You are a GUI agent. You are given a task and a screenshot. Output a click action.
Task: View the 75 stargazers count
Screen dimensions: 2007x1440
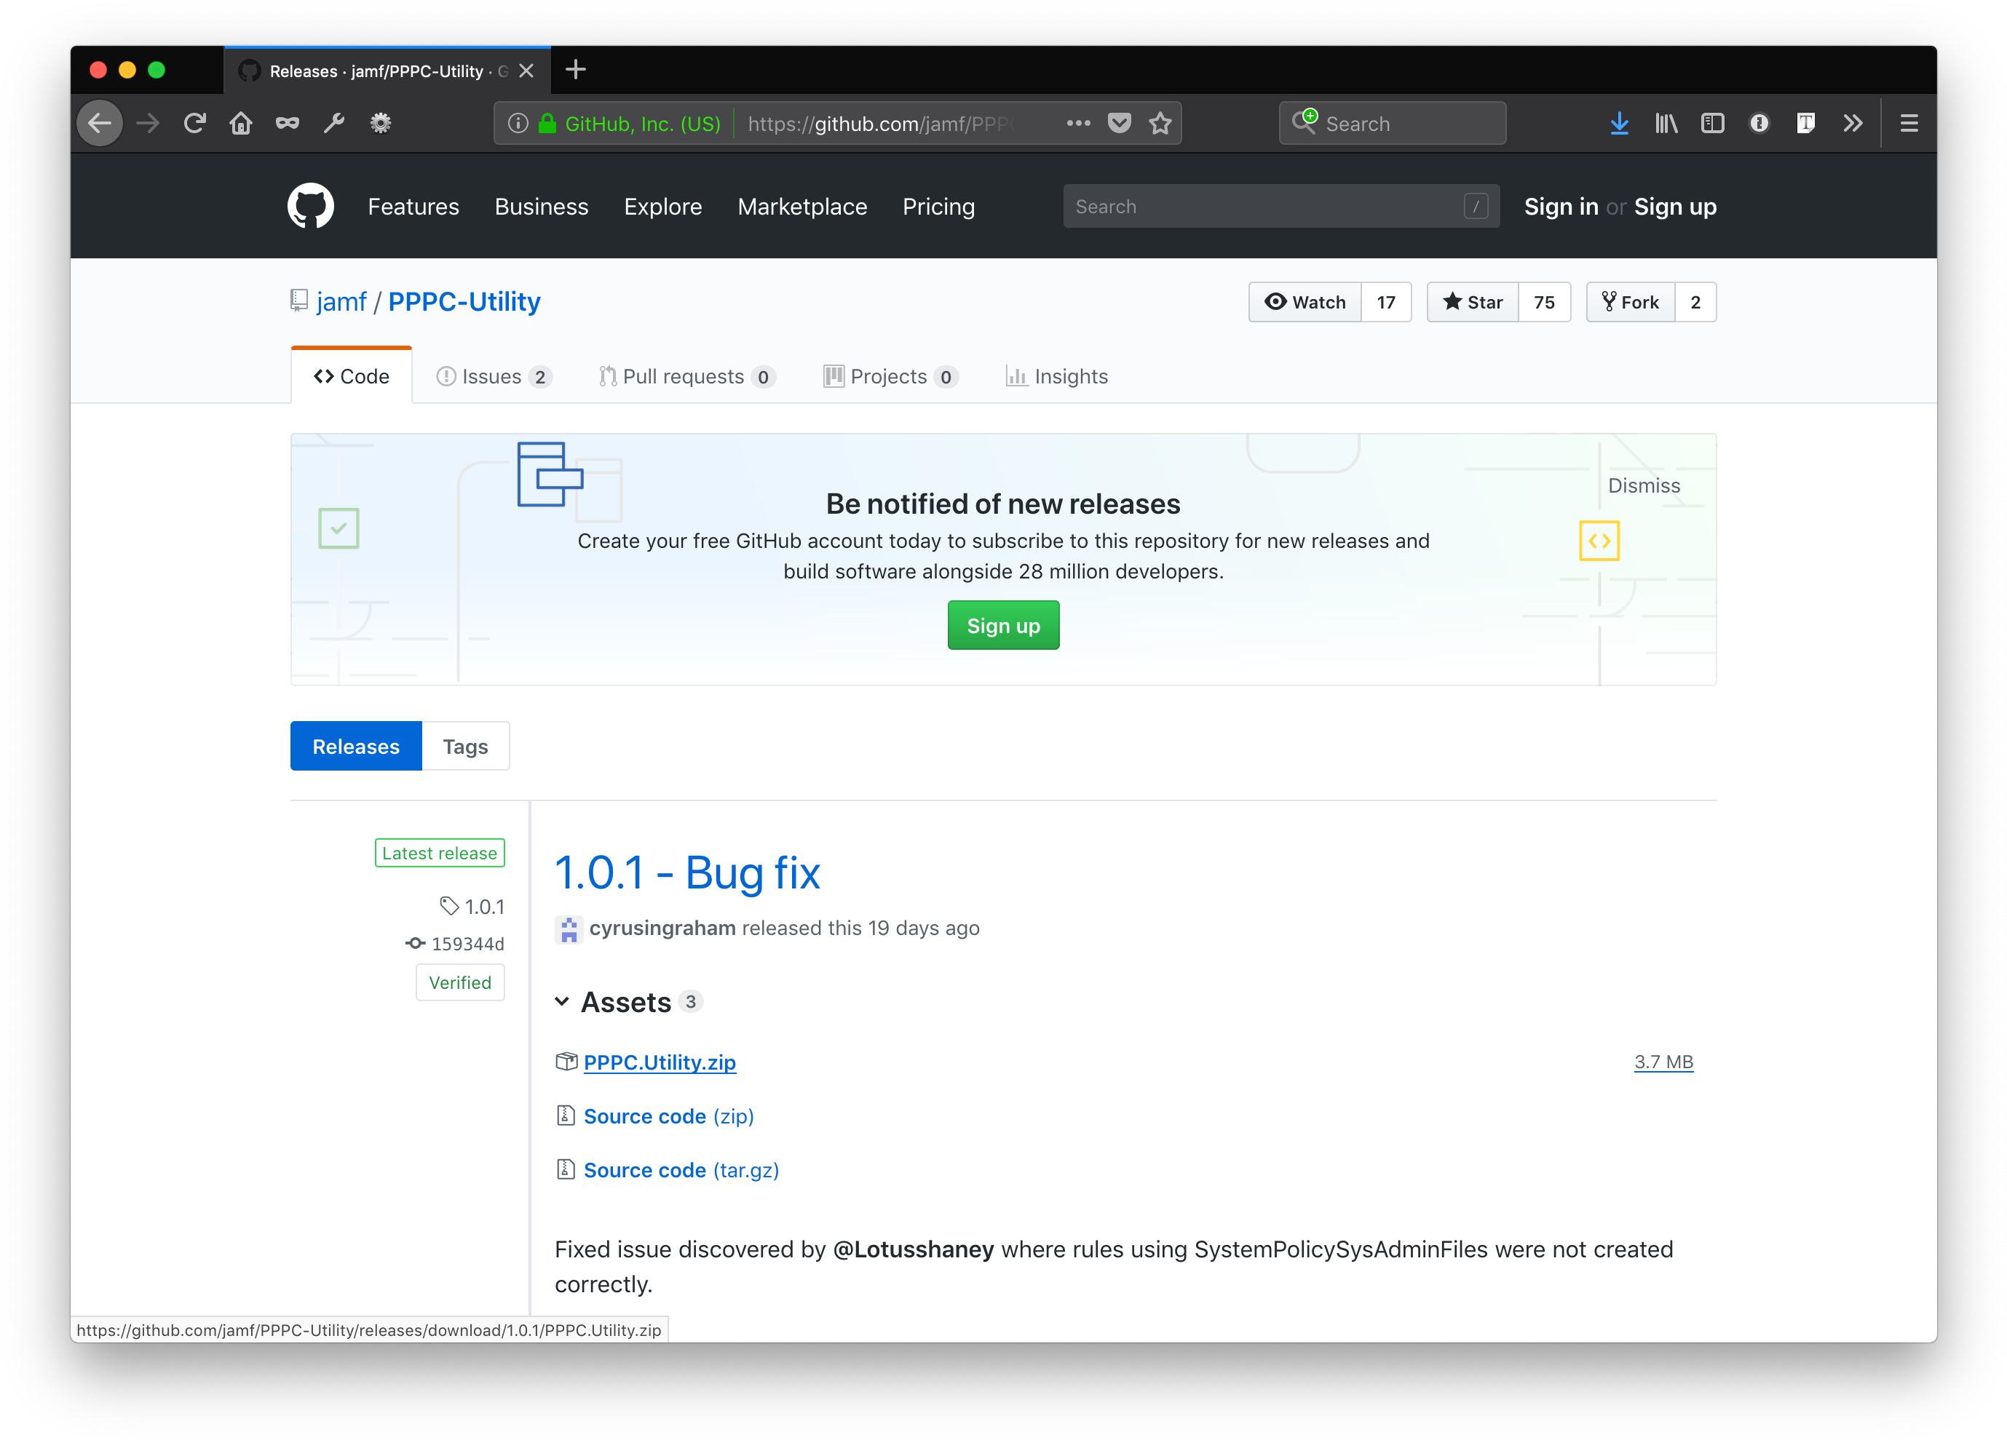[x=1544, y=302]
